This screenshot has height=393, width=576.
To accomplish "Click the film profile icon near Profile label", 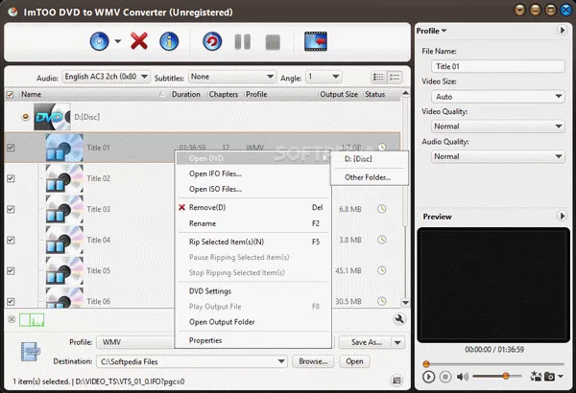I will tap(30, 352).
